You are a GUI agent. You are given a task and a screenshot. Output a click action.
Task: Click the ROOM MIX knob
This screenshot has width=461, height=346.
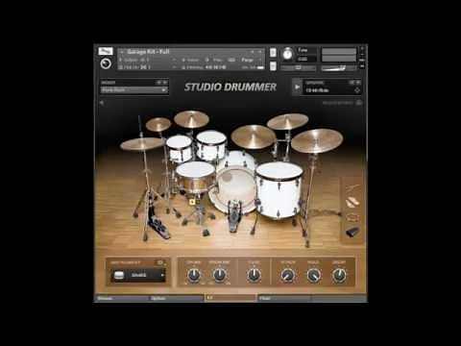pyautogui.click(x=220, y=275)
